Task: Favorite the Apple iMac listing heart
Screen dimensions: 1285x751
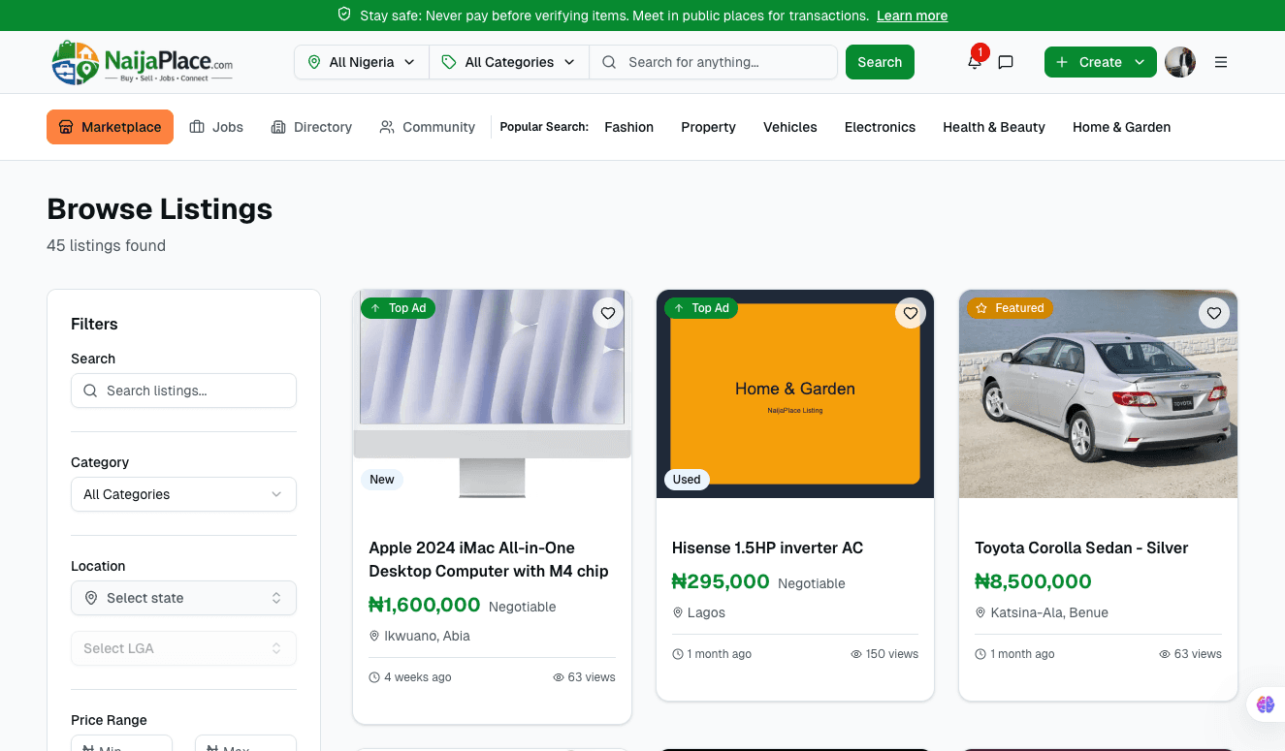Action: [608, 313]
